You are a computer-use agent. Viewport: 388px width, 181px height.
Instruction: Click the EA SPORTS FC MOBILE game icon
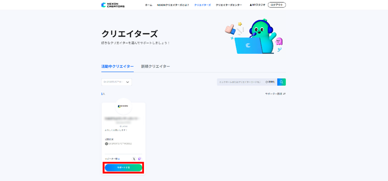[x=106, y=143]
